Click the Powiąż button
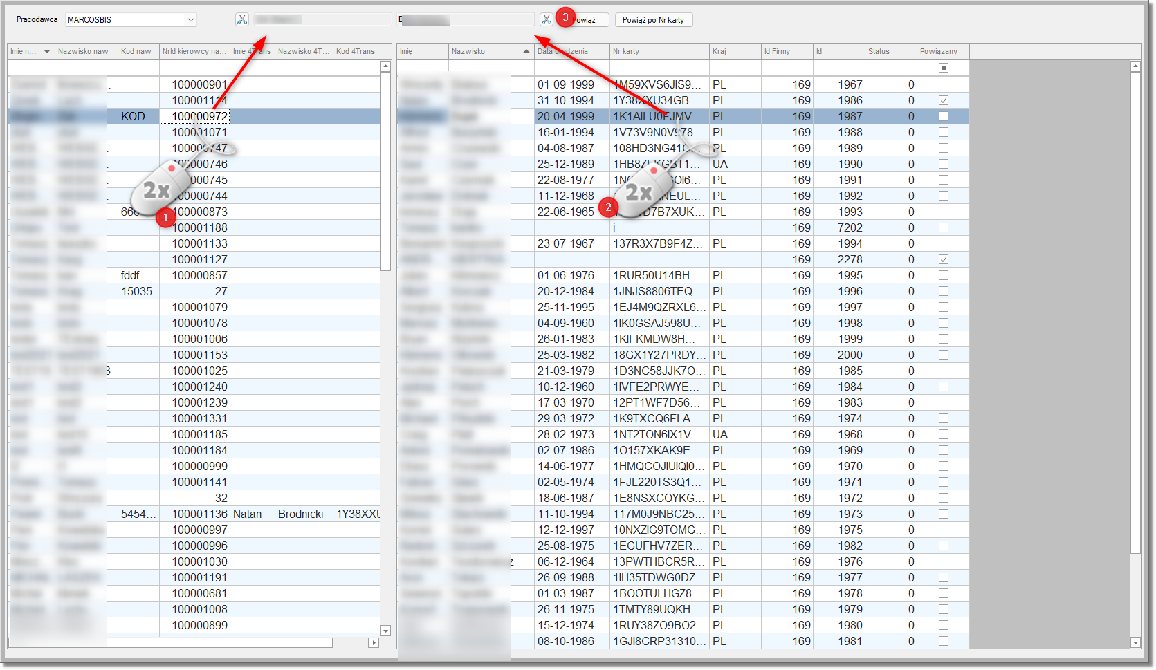 tap(582, 20)
